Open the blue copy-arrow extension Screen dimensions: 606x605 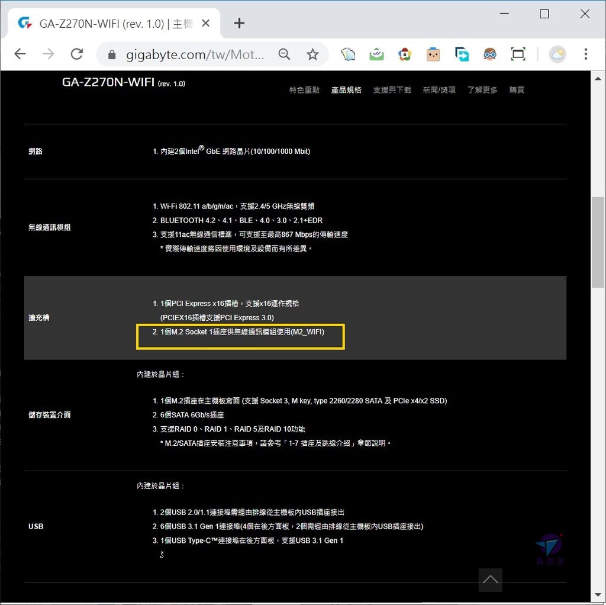(462, 54)
